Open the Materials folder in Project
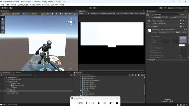Viewport: 189px width, 106px height. [87, 92]
